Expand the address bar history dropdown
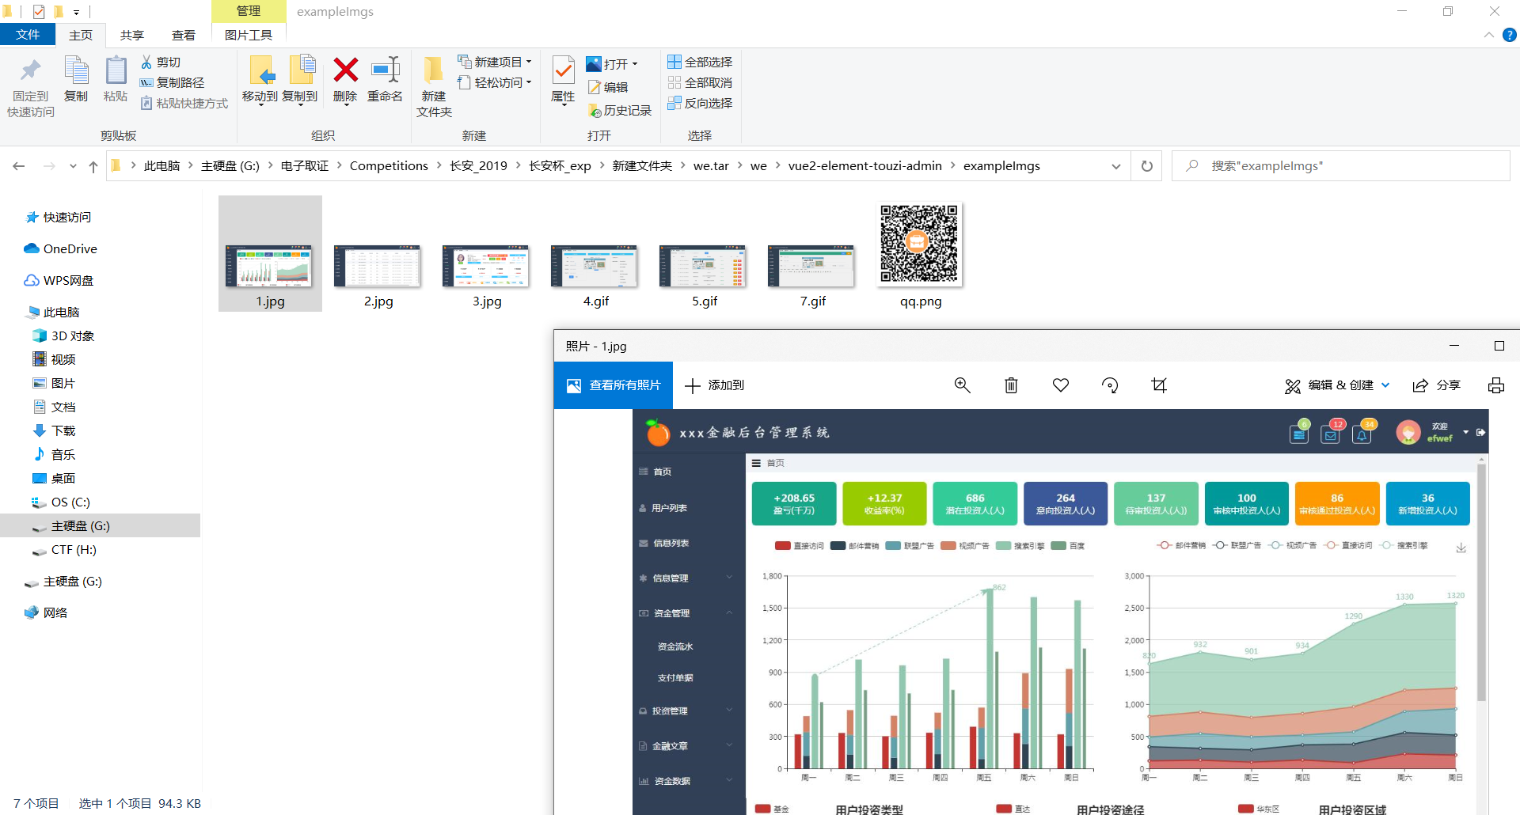 (1116, 166)
